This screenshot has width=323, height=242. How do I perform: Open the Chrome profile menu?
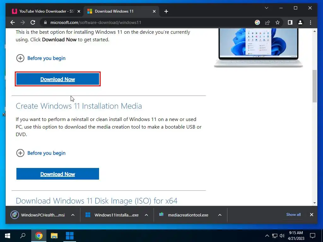click(300, 22)
